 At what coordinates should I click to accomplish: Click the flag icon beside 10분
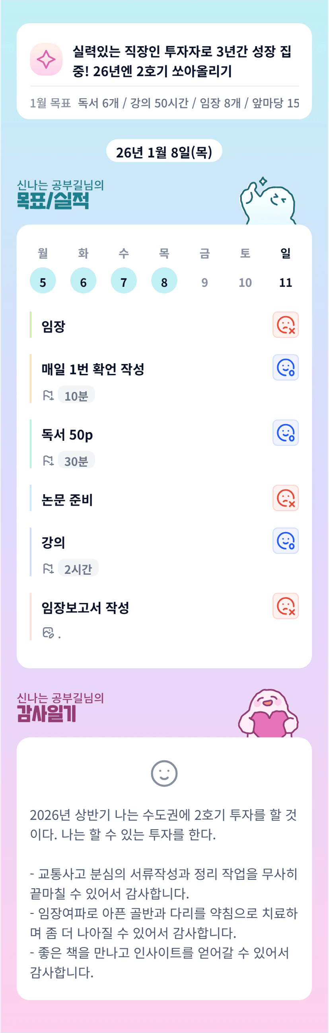48,396
